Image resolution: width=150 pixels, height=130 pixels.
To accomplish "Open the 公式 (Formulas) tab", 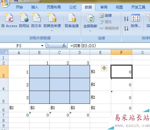I will (x=73, y=7).
